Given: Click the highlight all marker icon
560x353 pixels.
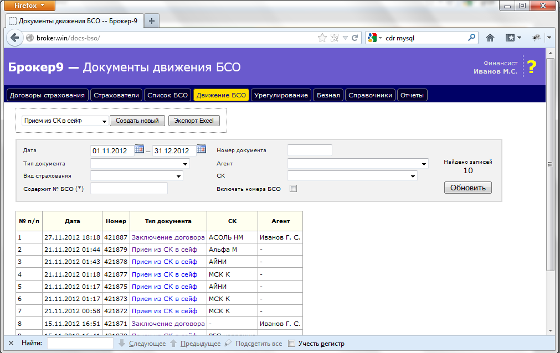Looking at the screenshot, I should coord(228,344).
